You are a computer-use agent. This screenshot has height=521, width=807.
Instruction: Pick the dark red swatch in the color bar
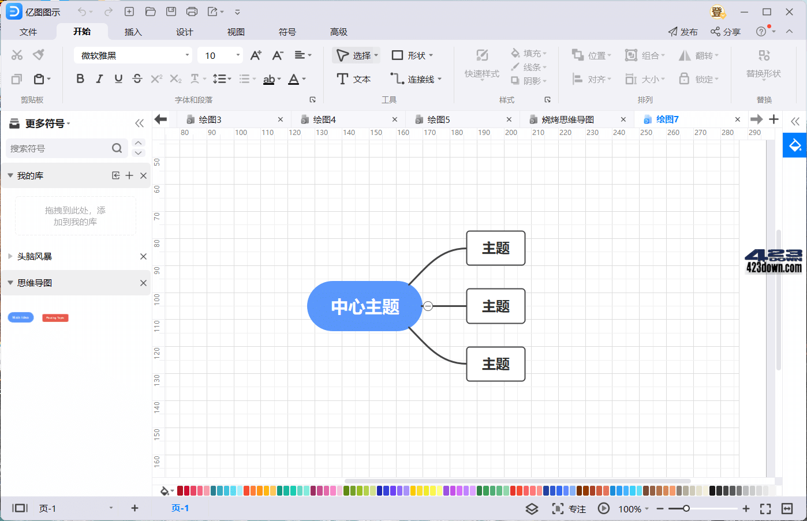click(x=180, y=490)
